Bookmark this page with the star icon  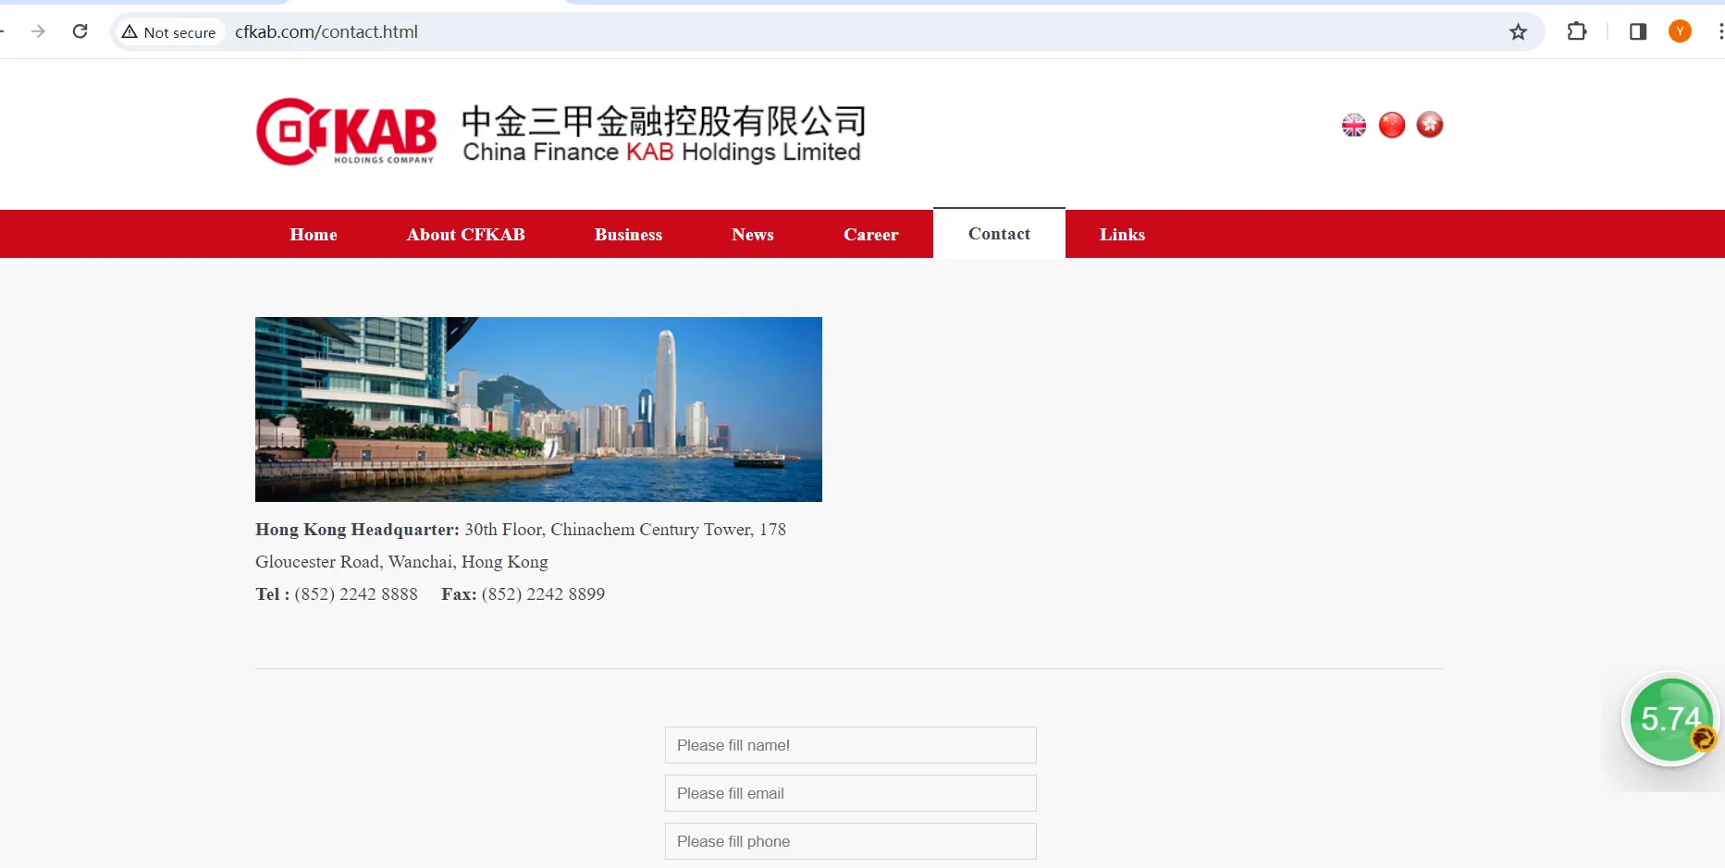pos(1518,32)
